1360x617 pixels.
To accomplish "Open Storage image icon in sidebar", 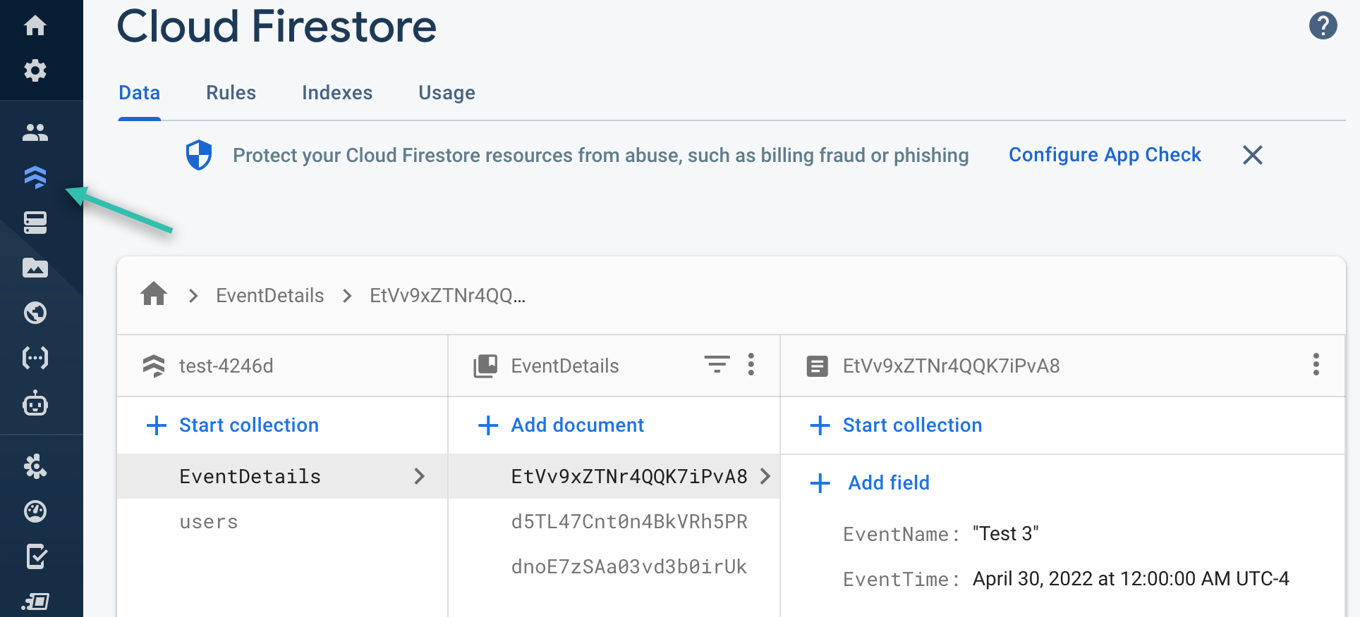I will 35,268.
